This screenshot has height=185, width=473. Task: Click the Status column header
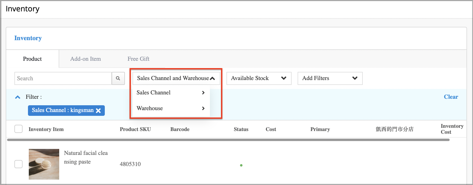pos(241,129)
